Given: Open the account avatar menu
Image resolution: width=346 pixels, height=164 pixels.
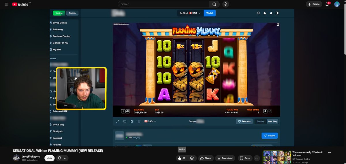Looking at the screenshot, I should point(337,4).
